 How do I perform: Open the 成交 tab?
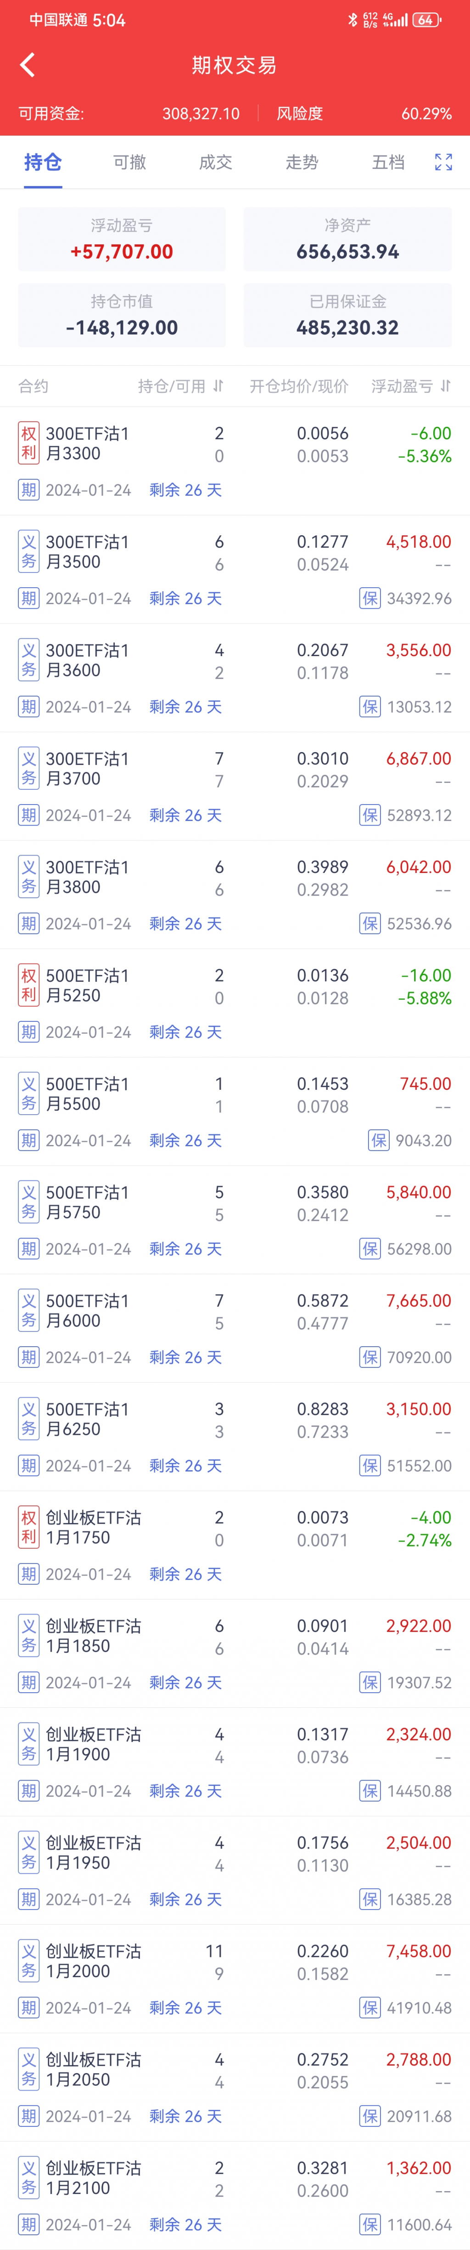[x=215, y=162]
